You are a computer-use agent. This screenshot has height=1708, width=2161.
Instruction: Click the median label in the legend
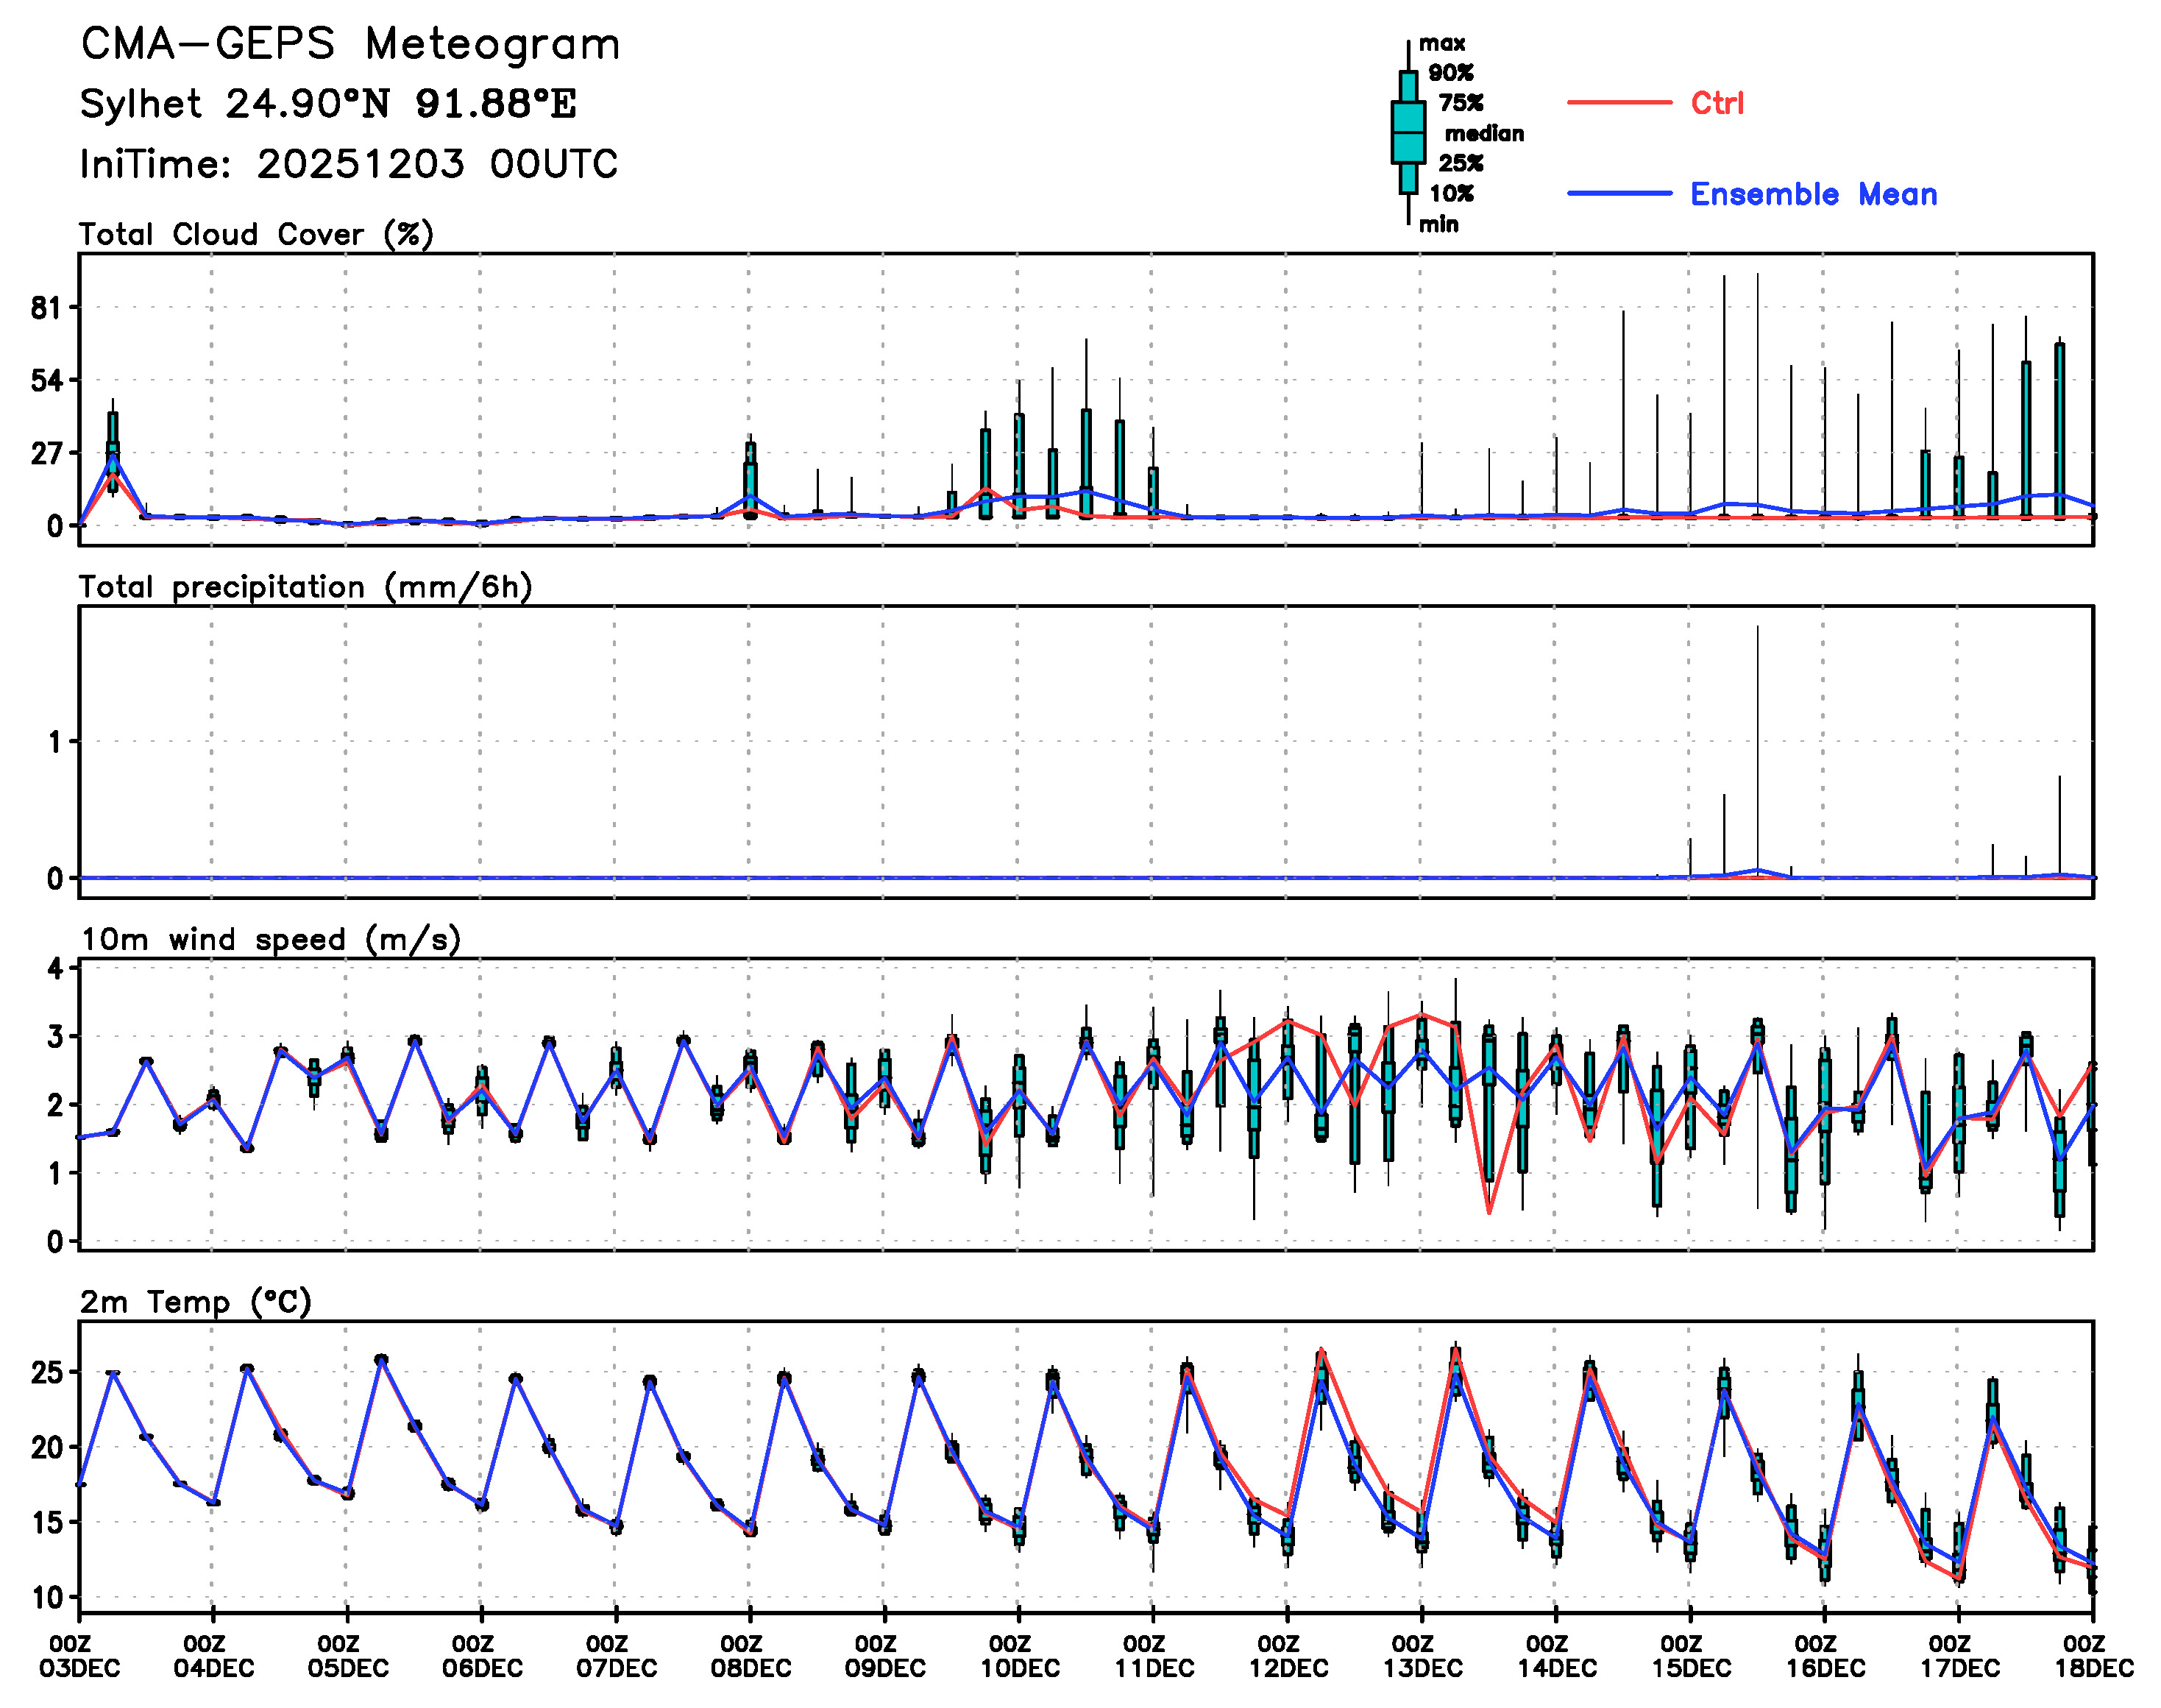coord(1484,133)
